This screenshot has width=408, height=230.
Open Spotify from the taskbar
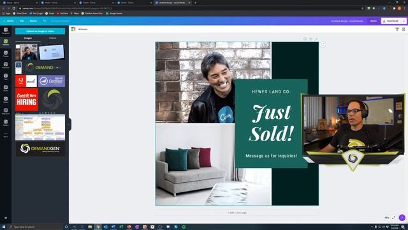[184, 227]
